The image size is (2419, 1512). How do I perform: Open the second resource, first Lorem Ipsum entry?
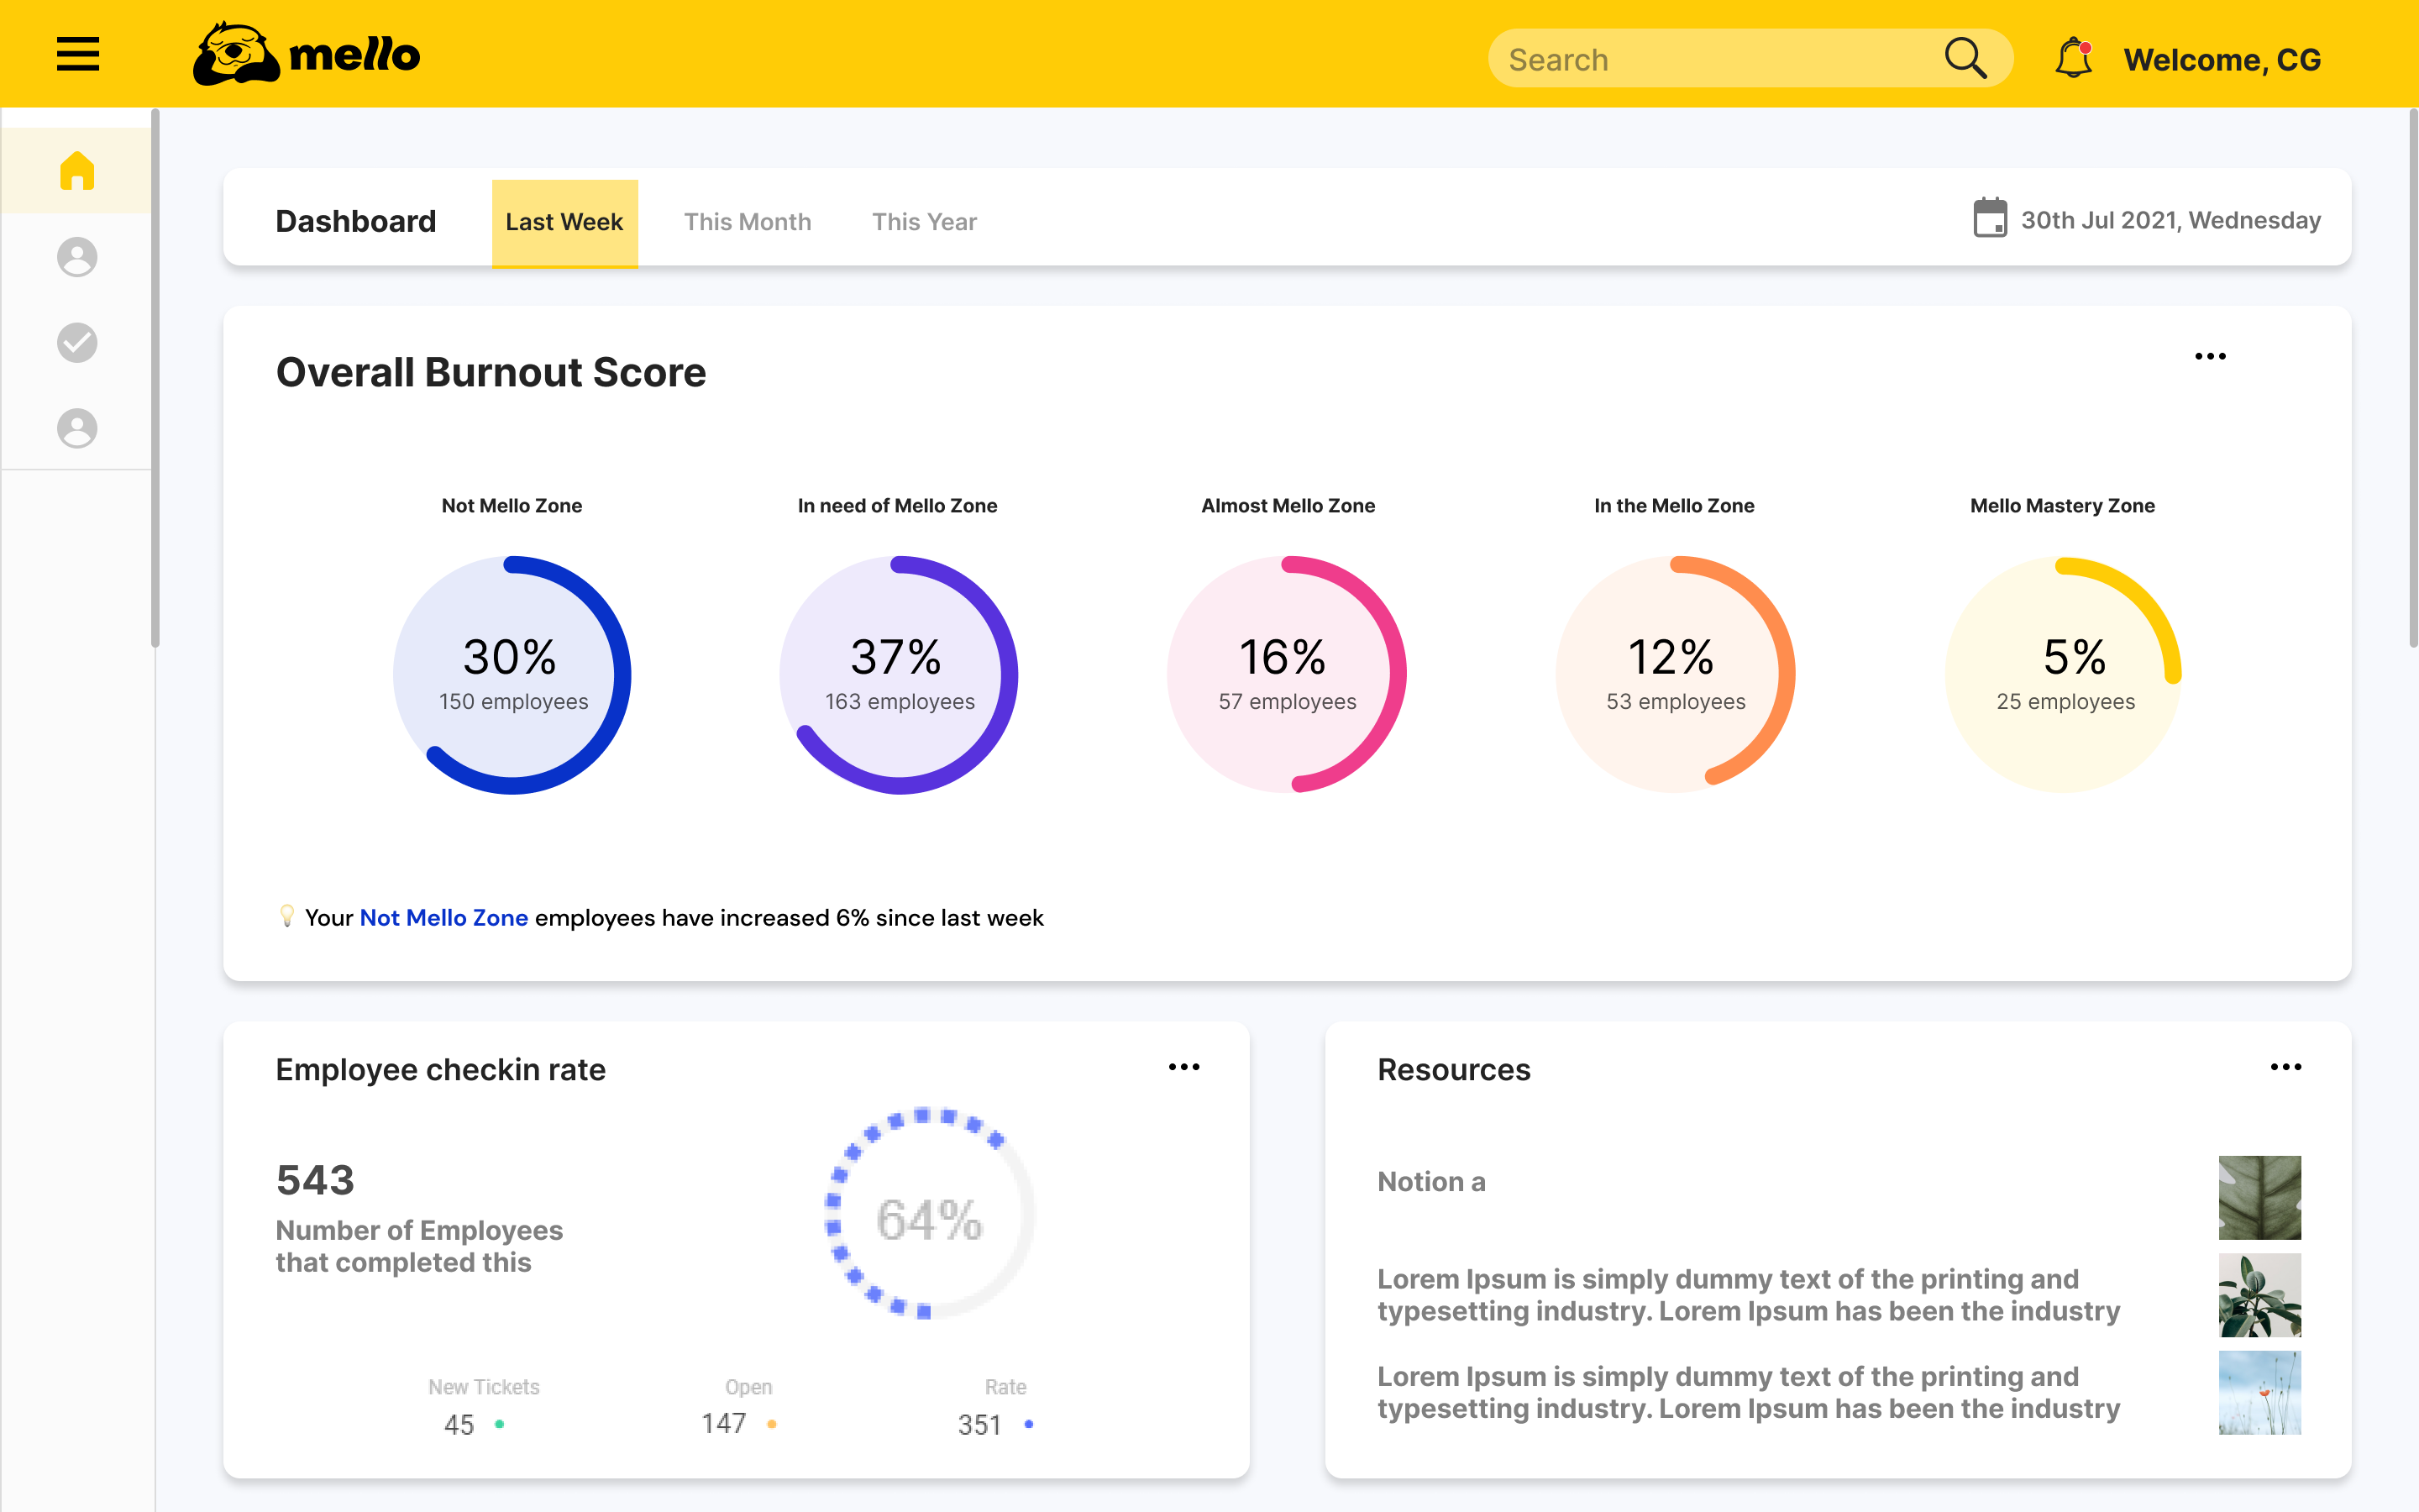[1748, 1295]
